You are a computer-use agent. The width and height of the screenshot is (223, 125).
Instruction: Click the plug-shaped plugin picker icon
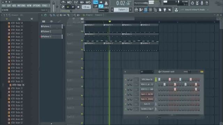(165, 10)
